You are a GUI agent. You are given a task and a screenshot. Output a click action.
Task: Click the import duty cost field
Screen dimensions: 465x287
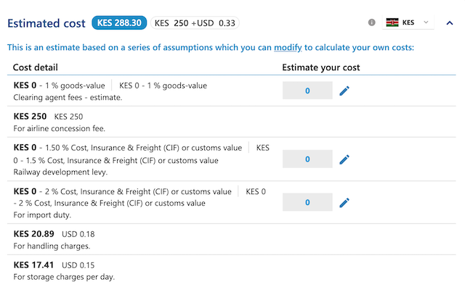tap(307, 202)
